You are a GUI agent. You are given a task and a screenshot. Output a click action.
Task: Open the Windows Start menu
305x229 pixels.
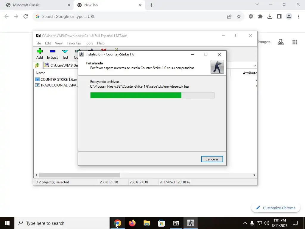point(7,223)
